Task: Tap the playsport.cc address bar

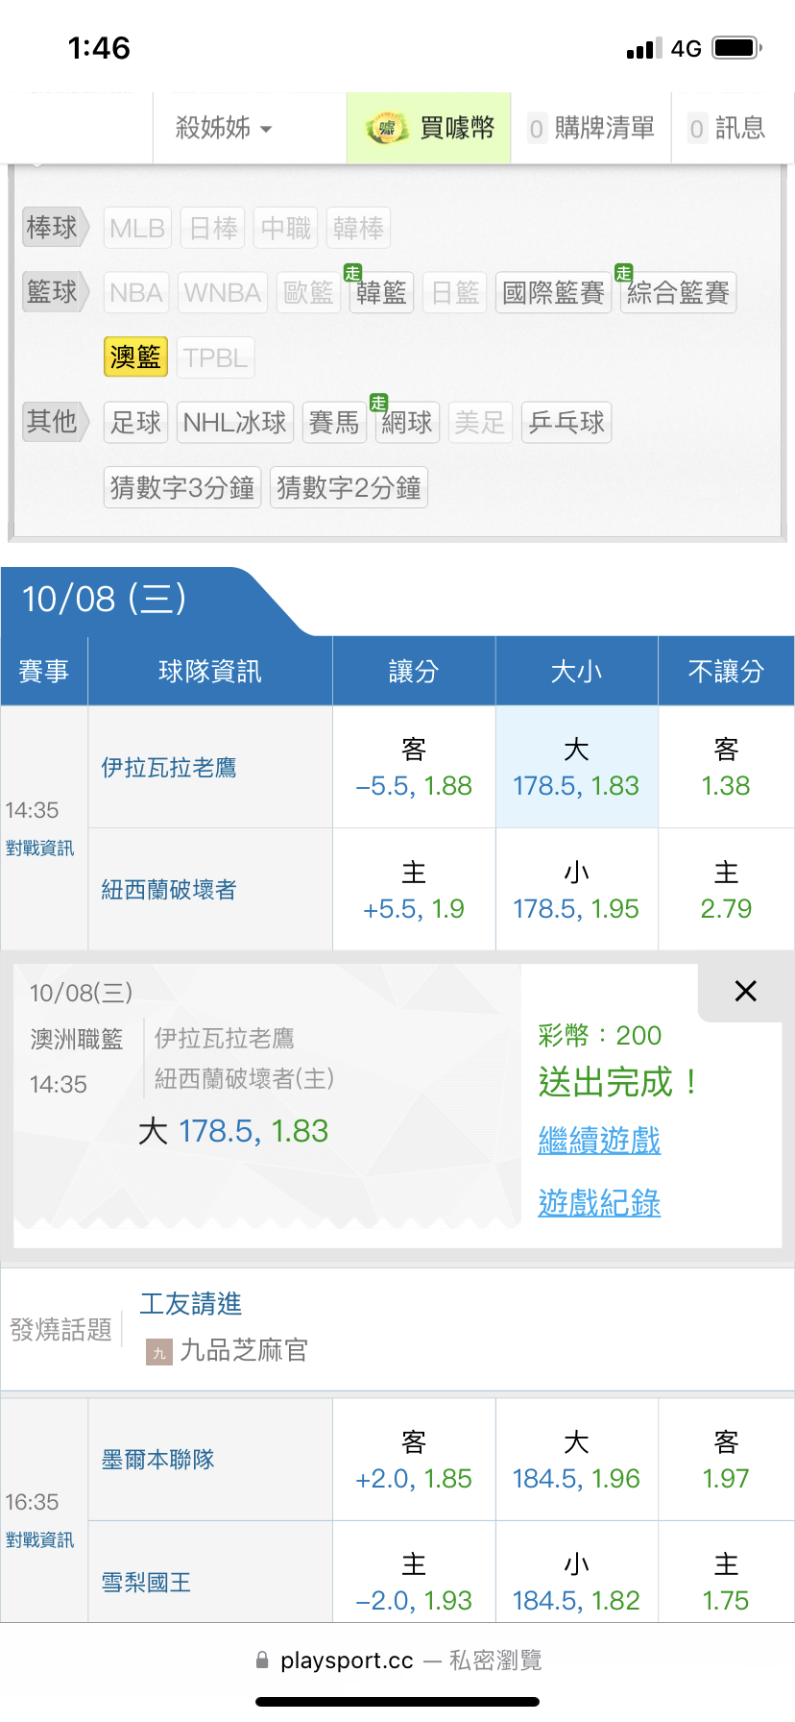Action: pos(397,1660)
